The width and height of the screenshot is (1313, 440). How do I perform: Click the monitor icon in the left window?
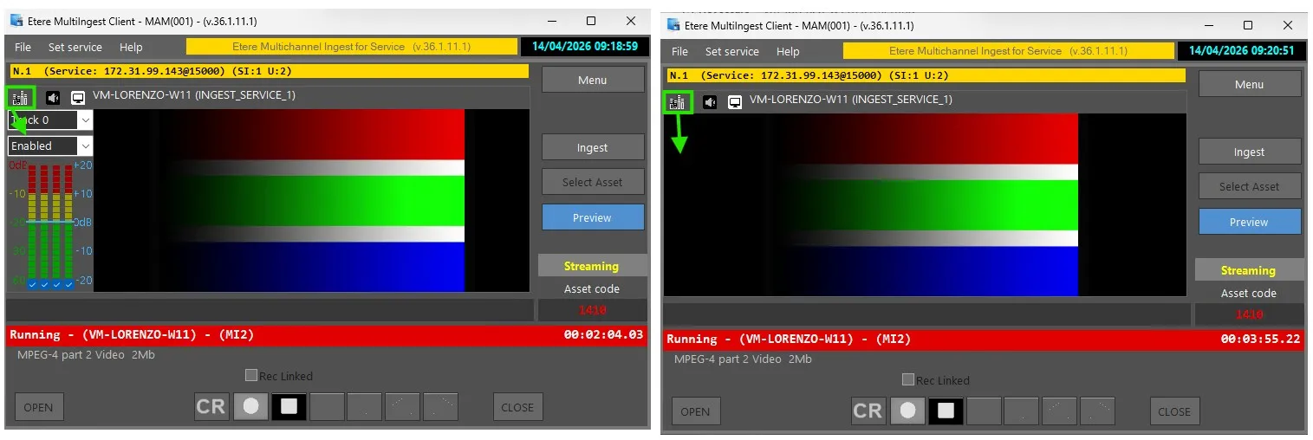tap(77, 98)
